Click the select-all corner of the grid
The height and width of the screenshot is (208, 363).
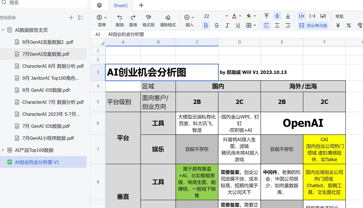click(98, 42)
